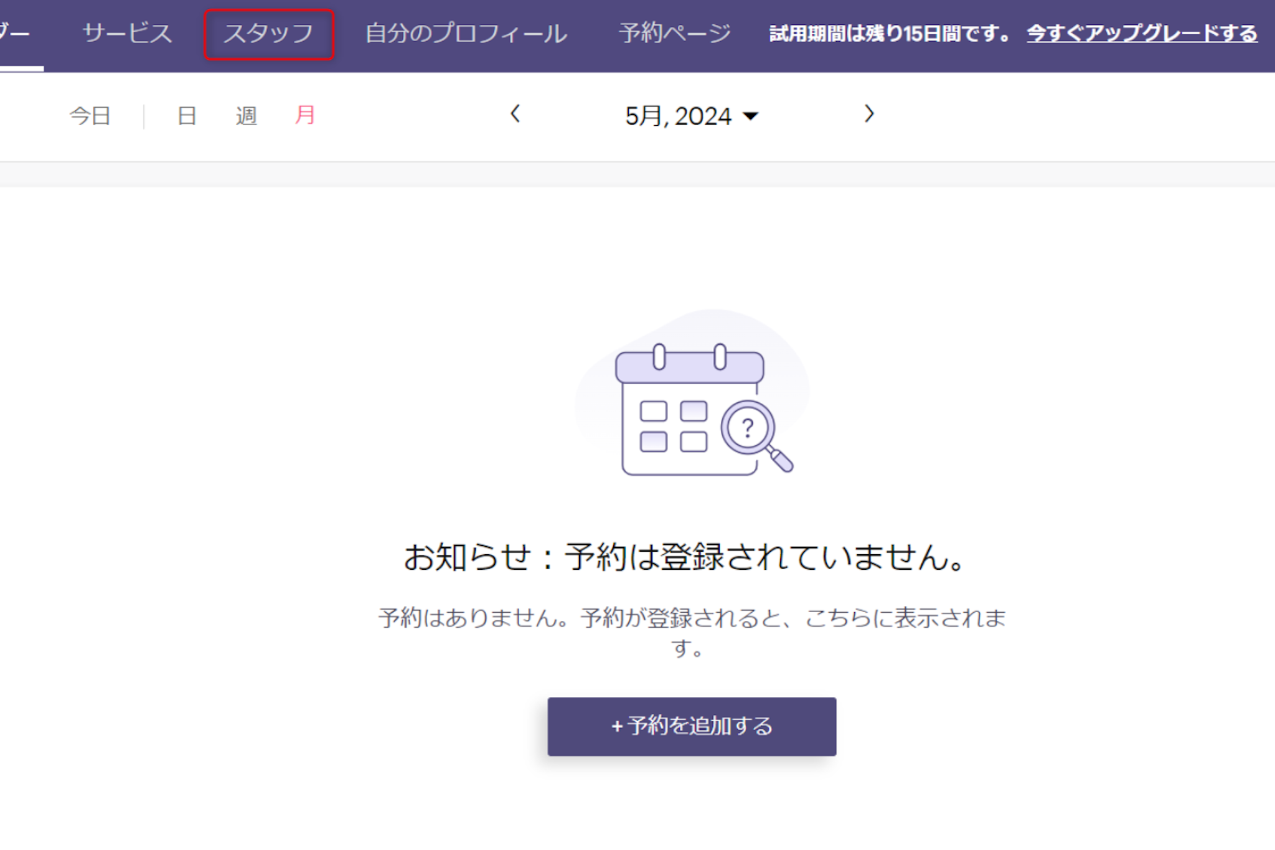Switch to 日 (day) view
This screenshot has width=1275, height=850.
tap(187, 116)
